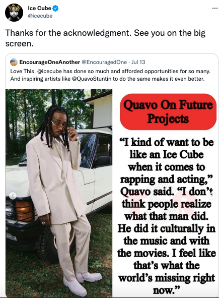This screenshot has height=298, width=219.
Task: Click the EncourageOneAnother avatar icon
Action: pos(14,62)
